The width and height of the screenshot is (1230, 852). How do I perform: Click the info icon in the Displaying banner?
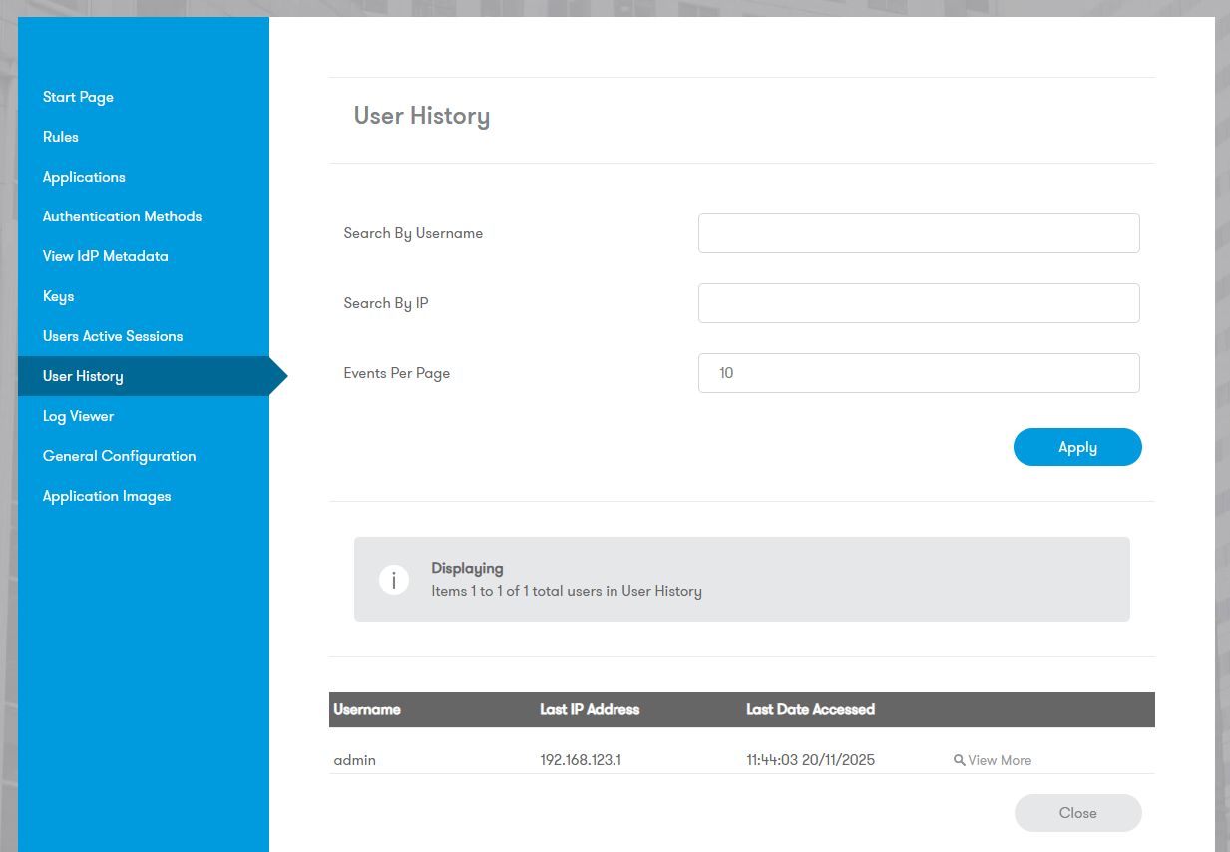394,579
